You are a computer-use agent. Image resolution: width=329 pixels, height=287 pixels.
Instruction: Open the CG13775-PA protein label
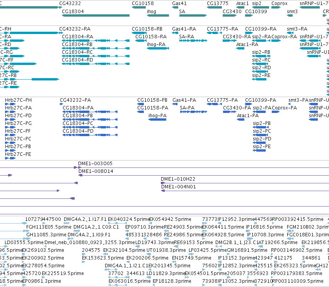tap(222, 100)
